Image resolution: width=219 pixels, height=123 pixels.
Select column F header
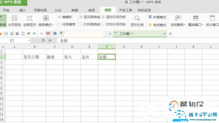coord(107,47)
